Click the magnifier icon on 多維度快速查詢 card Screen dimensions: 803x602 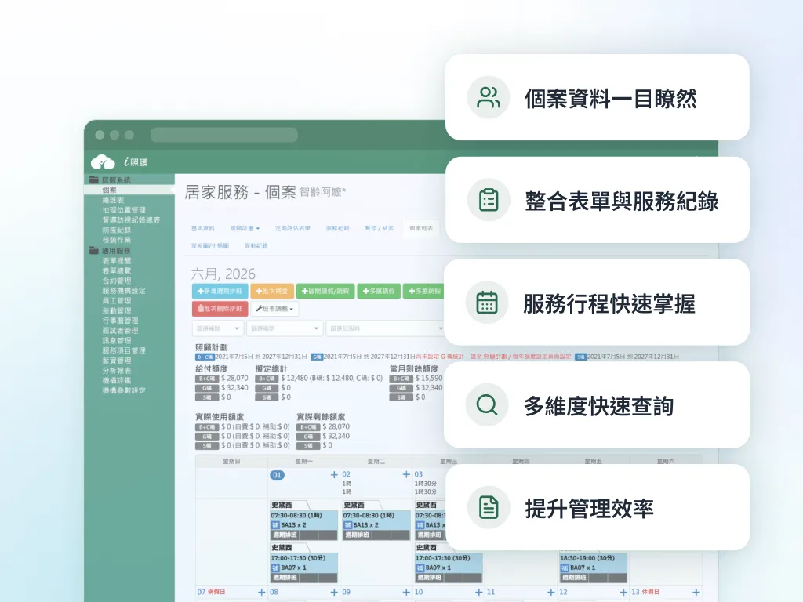point(487,404)
